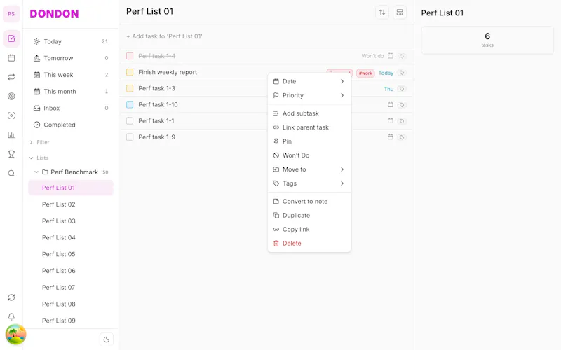Check the Perf task 1-3 checkbox
The height and width of the screenshot is (350, 561).
[x=130, y=89]
